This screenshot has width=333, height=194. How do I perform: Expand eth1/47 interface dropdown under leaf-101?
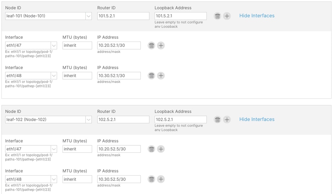[x=31, y=45]
